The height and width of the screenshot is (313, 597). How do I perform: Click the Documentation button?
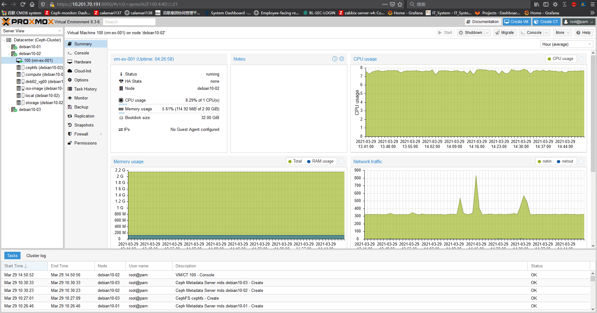coord(482,22)
